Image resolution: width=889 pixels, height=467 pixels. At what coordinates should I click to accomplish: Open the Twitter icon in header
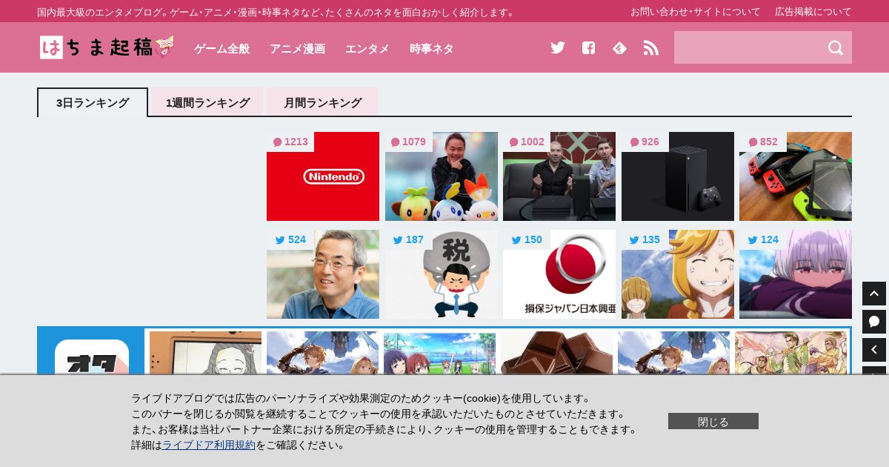[x=558, y=47]
